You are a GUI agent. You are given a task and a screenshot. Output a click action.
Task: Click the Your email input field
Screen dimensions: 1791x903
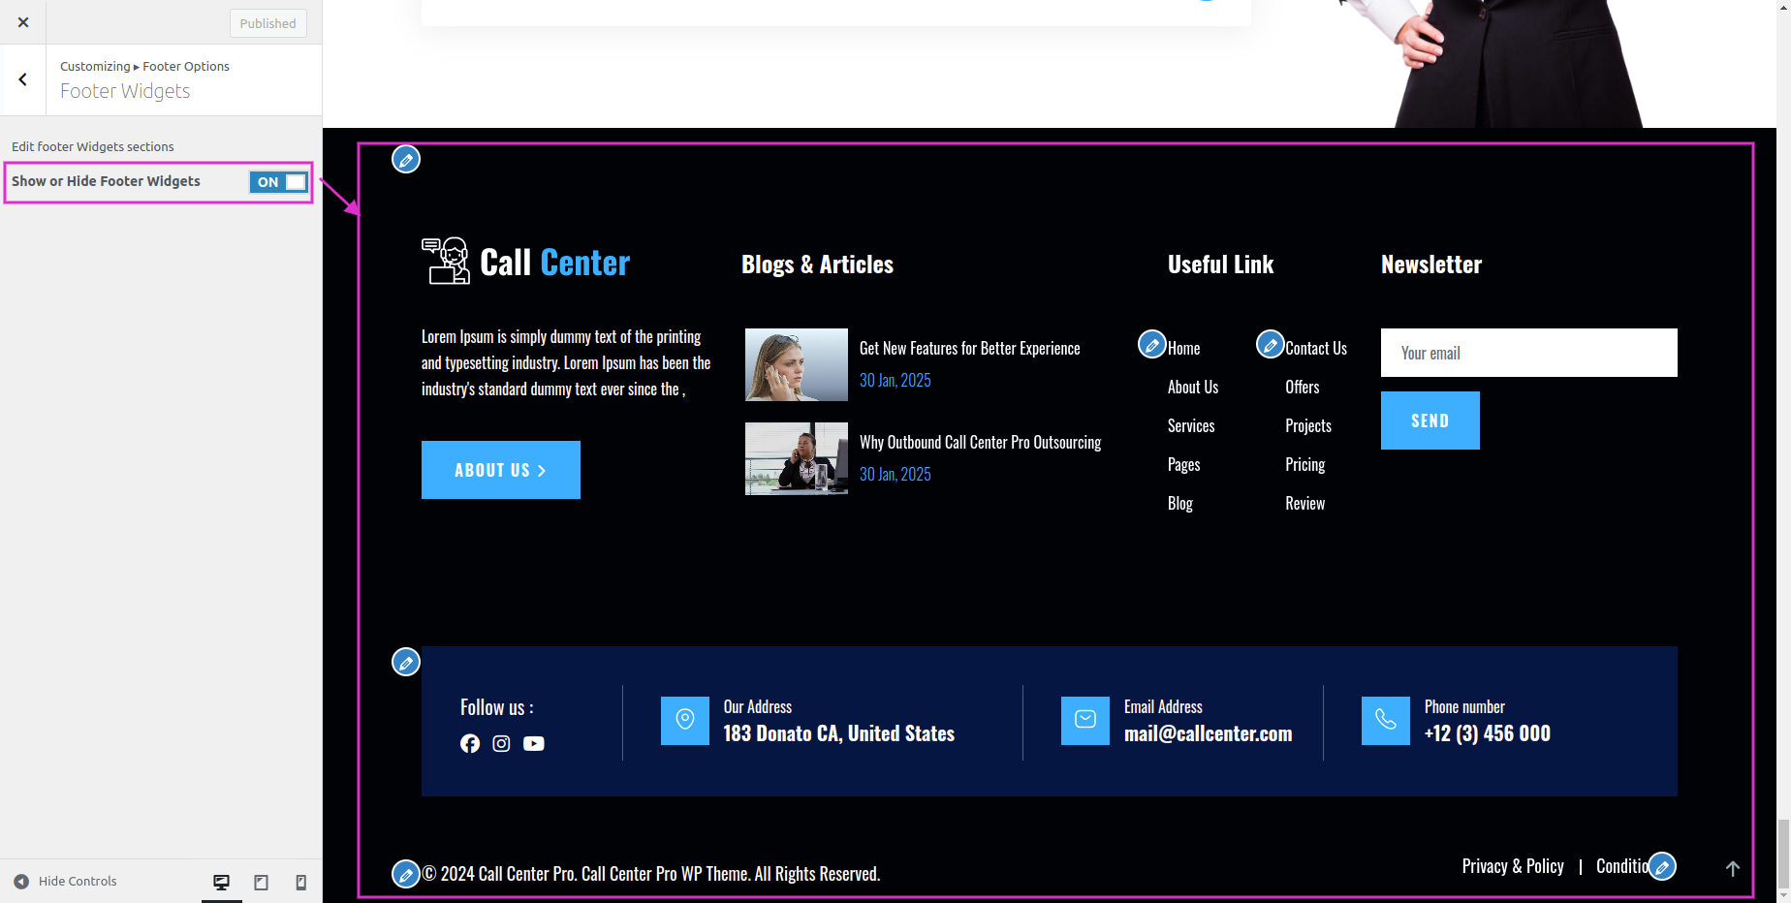[x=1529, y=353]
